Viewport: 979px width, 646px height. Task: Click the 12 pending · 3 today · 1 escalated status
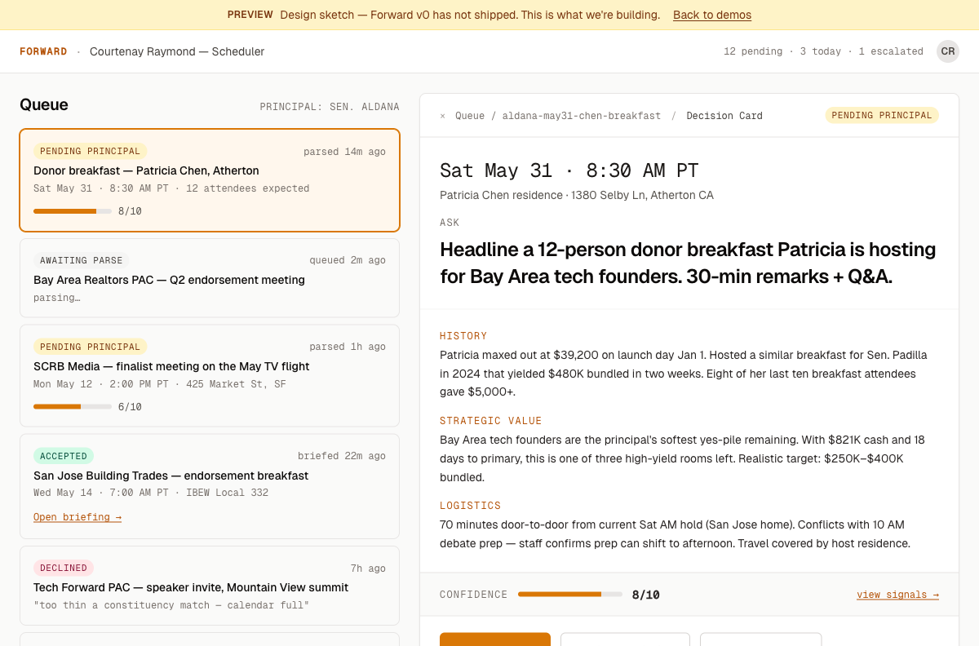click(823, 51)
